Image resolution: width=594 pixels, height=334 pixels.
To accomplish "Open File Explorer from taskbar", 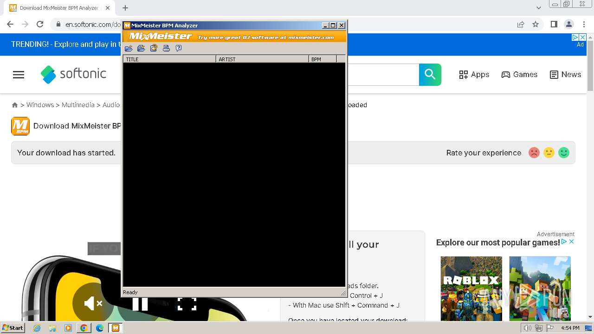I will tap(52, 328).
